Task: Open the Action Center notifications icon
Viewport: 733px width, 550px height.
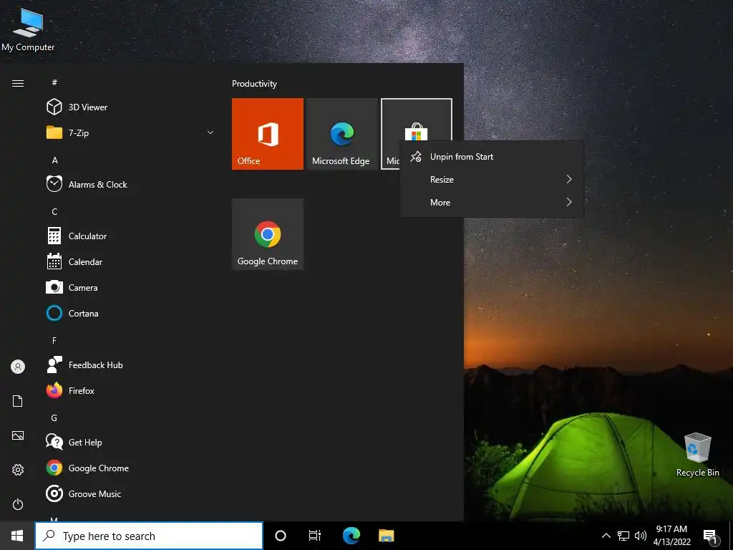Action: pos(711,537)
